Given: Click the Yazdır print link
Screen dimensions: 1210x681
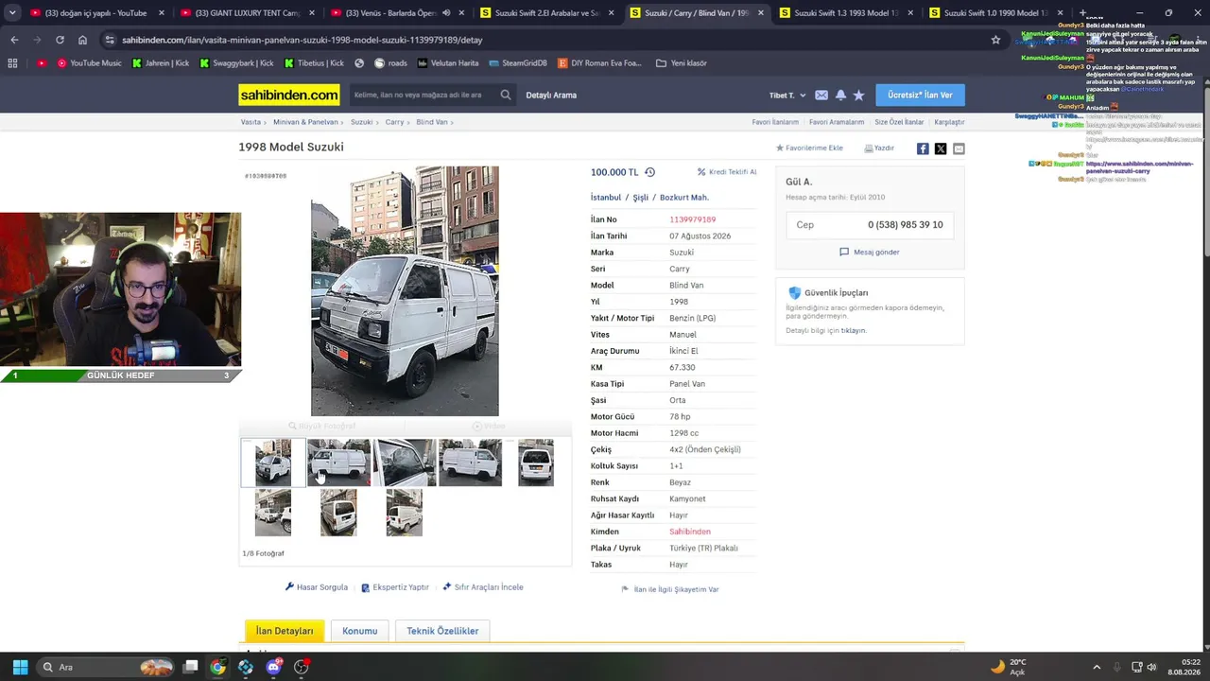Looking at the screenshot, I should 879,148.
